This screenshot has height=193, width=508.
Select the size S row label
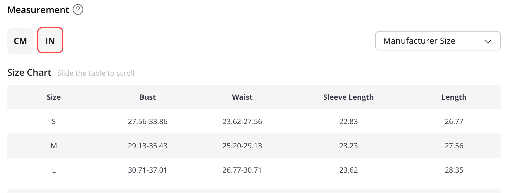pos(54,122)
